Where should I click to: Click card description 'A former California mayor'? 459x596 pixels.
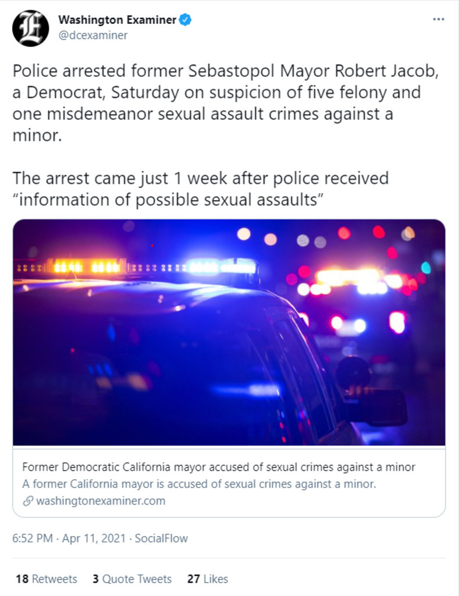click(199, 484)
